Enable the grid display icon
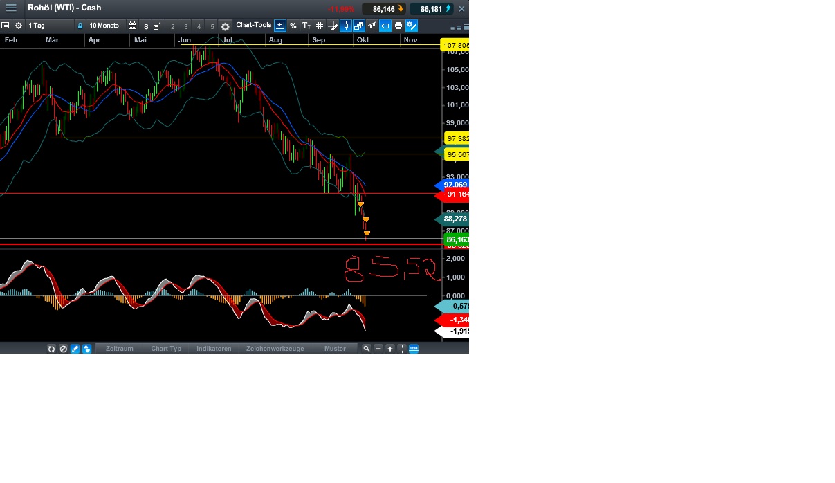The width and height of the screenshot is (835, 483). [x=320, y=26]
